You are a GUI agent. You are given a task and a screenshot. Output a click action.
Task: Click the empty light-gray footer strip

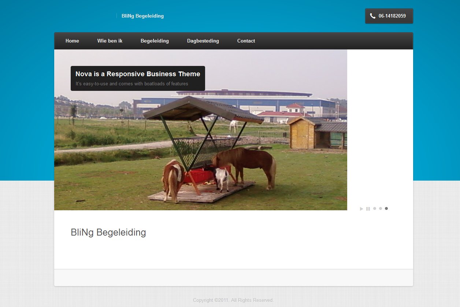click(x=234, y=278)
